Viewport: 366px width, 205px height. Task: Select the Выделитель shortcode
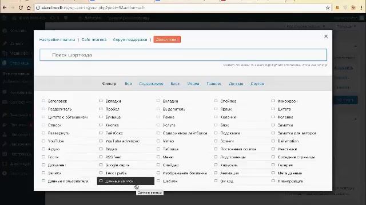click(174, 109)
